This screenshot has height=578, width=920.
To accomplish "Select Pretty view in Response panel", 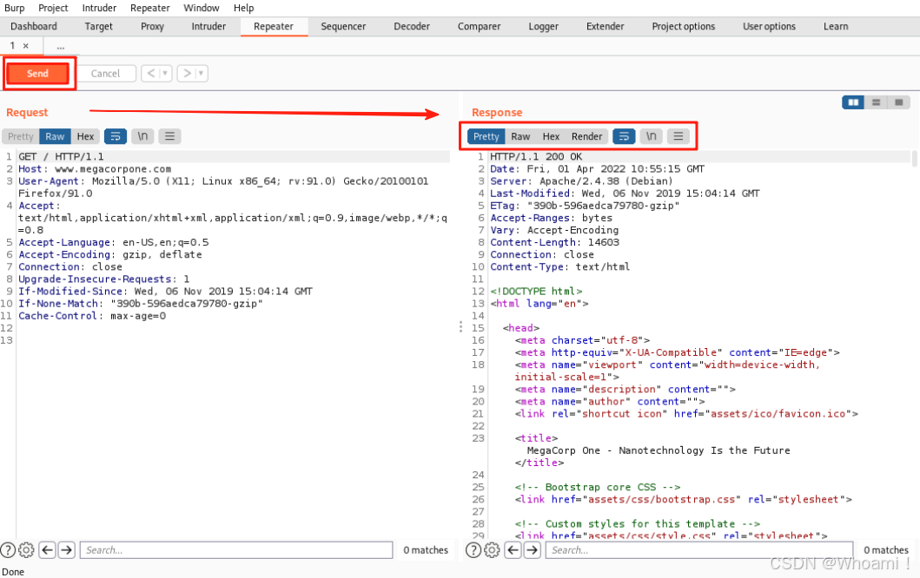I will (486, 136).
